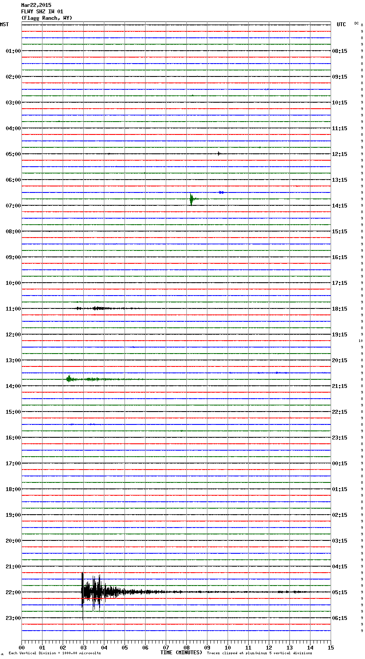The height and width of the screenshot is (659, 365).
Task: Click the 12:15 UTC time label
Action: 340,154
